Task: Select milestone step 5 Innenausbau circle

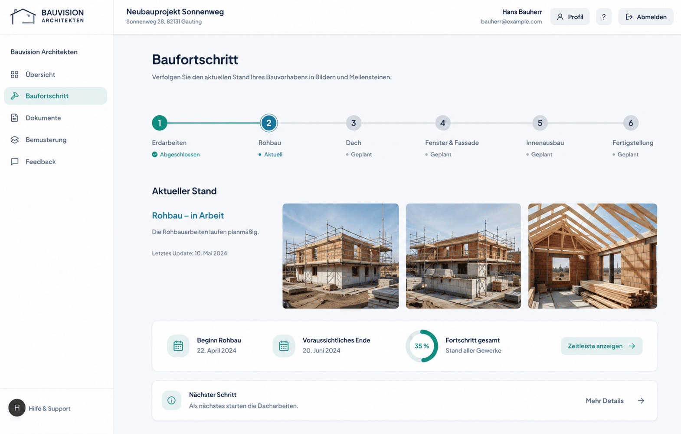Action: pyautogui.click(x=540, y=123)
